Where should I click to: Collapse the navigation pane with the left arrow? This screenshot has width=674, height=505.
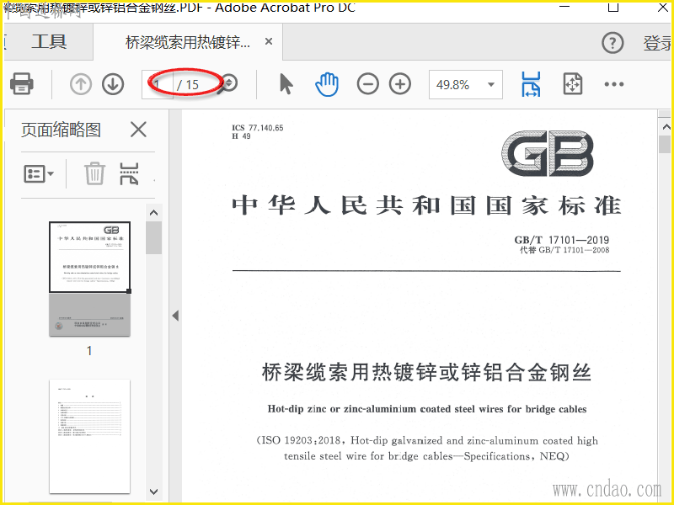tap(175, 316)
